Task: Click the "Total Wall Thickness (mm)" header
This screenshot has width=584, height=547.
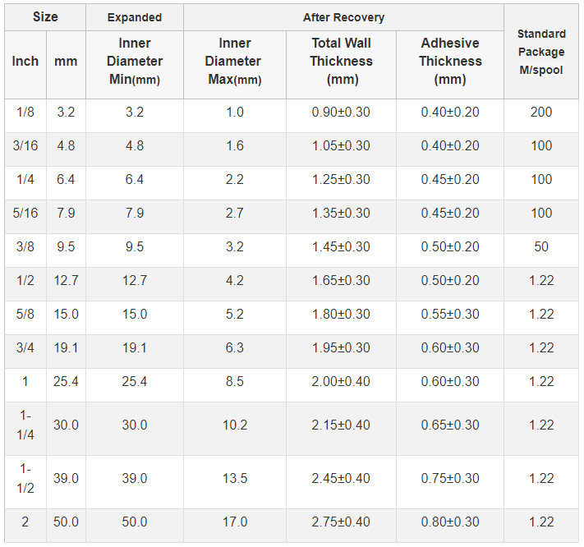Action: coord(342,62)
